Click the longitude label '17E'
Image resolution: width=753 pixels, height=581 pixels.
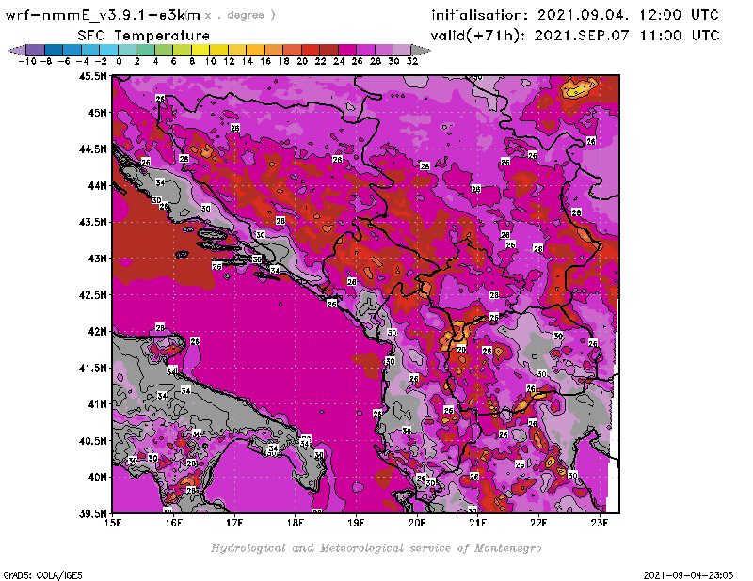(234, 523)
